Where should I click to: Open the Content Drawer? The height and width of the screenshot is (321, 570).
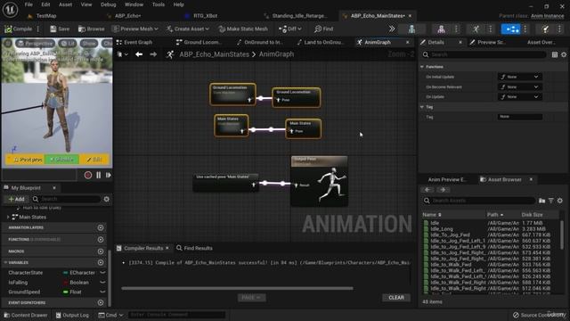point(26,315)
